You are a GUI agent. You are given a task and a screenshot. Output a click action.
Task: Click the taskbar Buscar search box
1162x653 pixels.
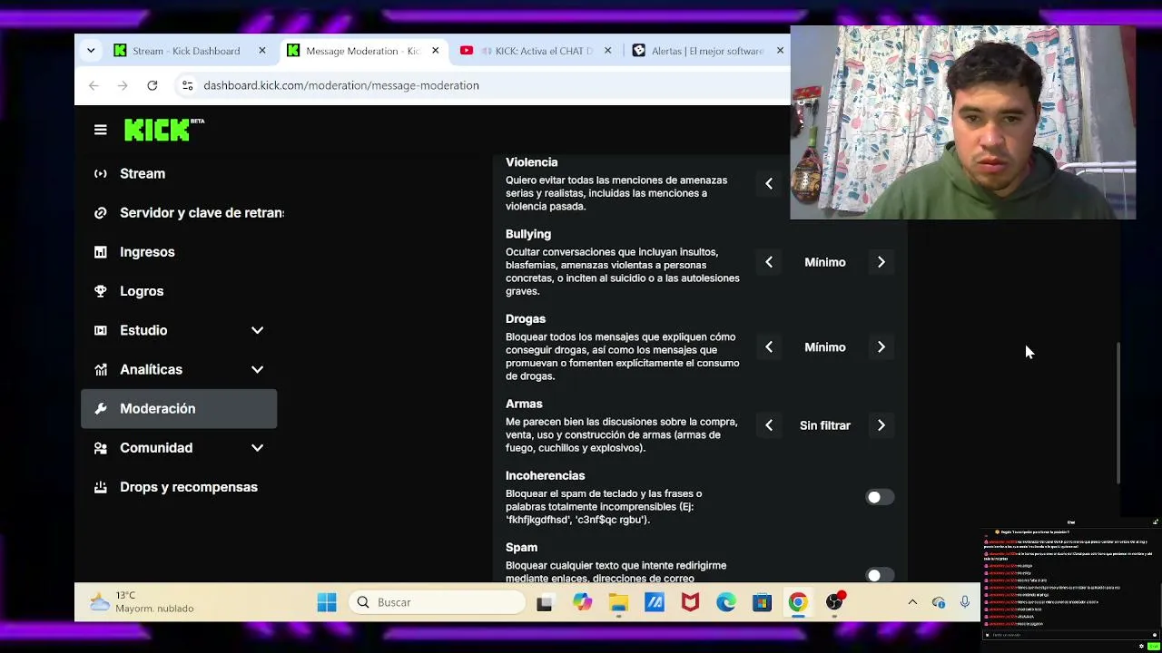(x=438, y=602)
